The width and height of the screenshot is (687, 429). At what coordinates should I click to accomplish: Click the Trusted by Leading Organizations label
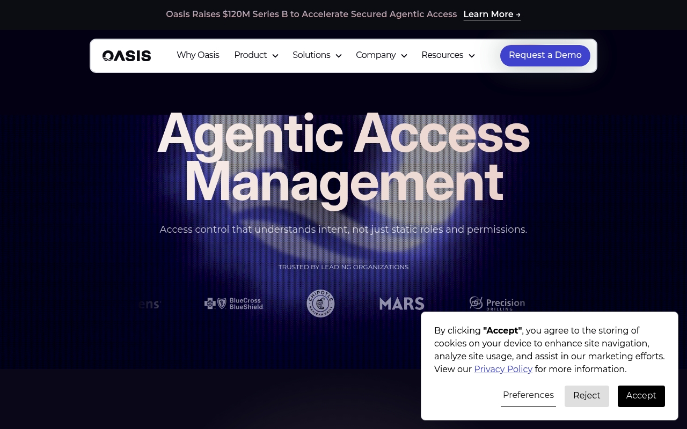pos(343,267)
